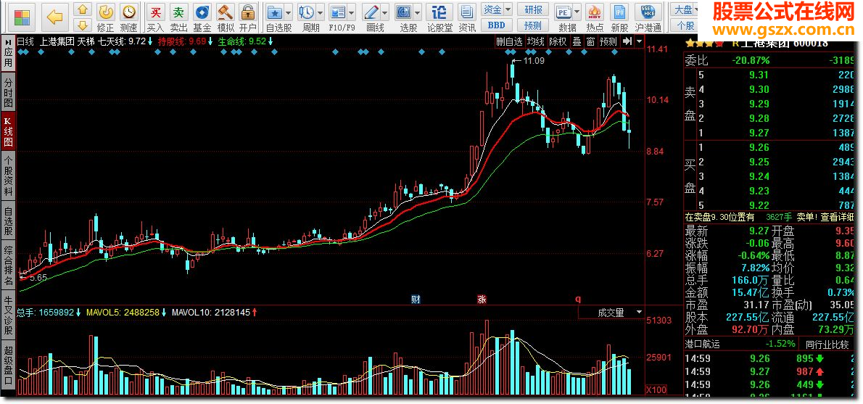Screen dimensions: 863x404
Task: Click the 同行业比较 industry comparison link
Action: pyautogui.click(x=827, y=344)
